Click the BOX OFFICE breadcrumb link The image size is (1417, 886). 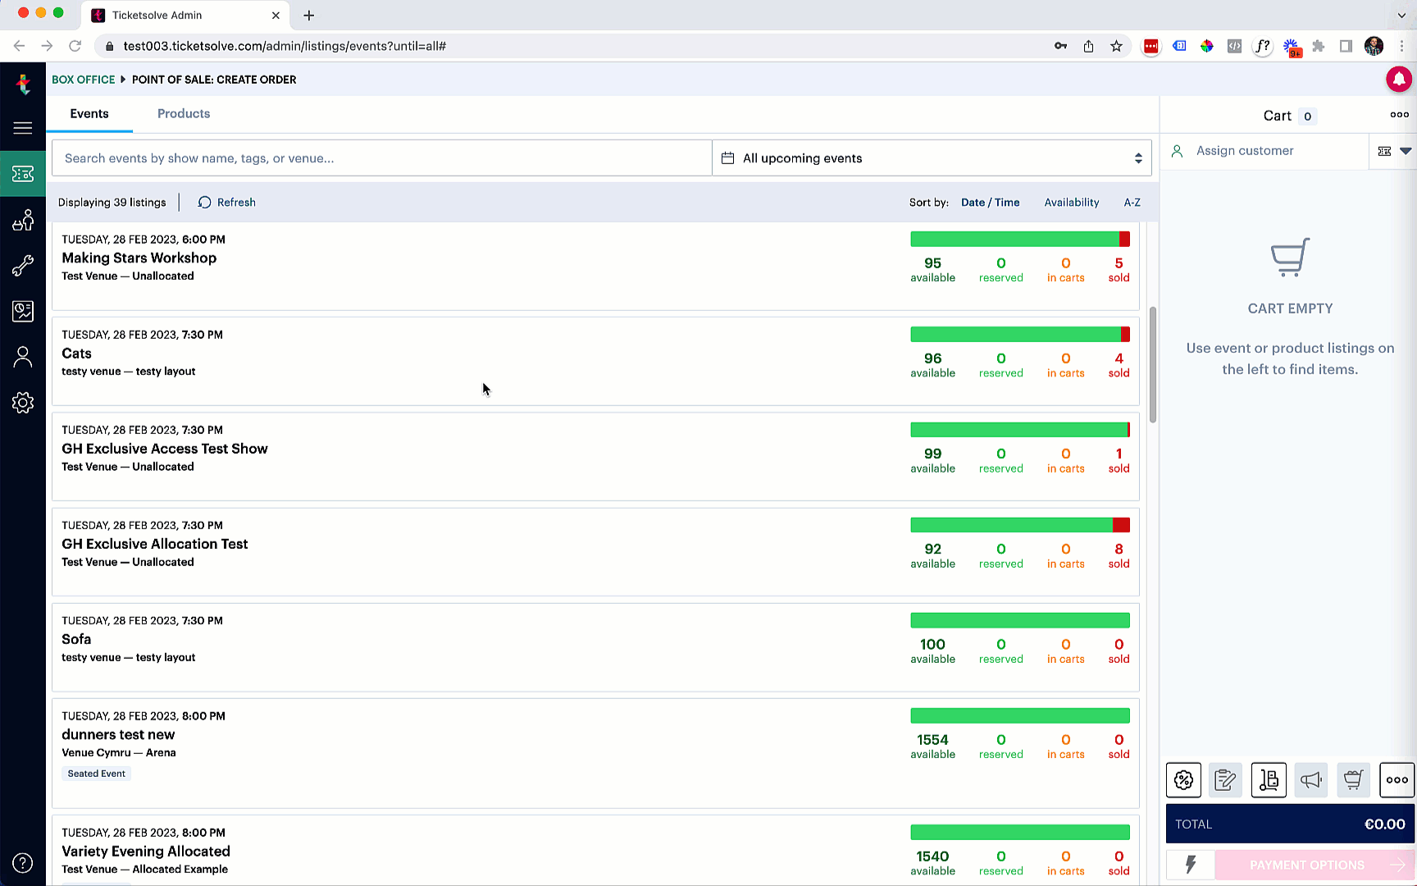point(84,80)
